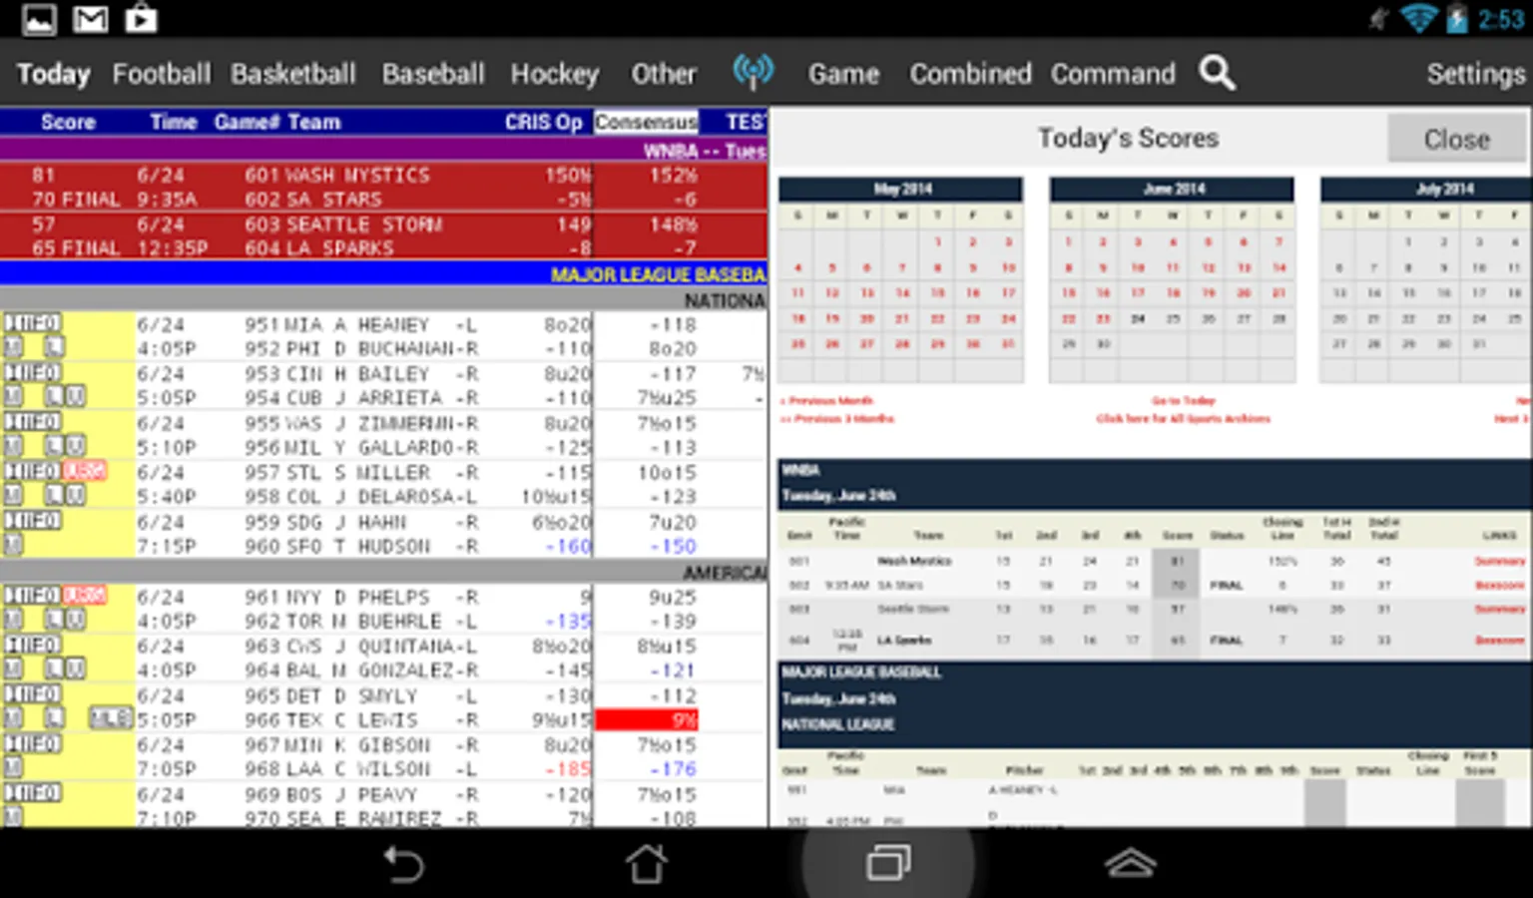Tap the MAJOR LEAGUE BASEBALL section header in odds list
Screen dimensions: 1533x898
[x=383, y=273]
